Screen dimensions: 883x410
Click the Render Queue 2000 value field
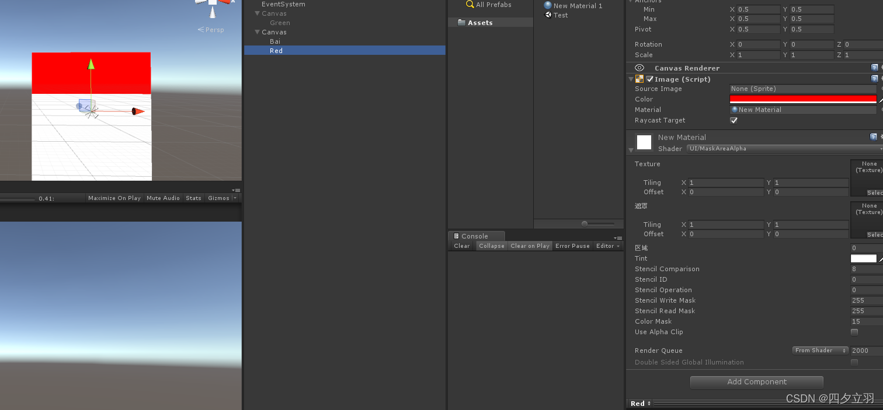(867, 351)
